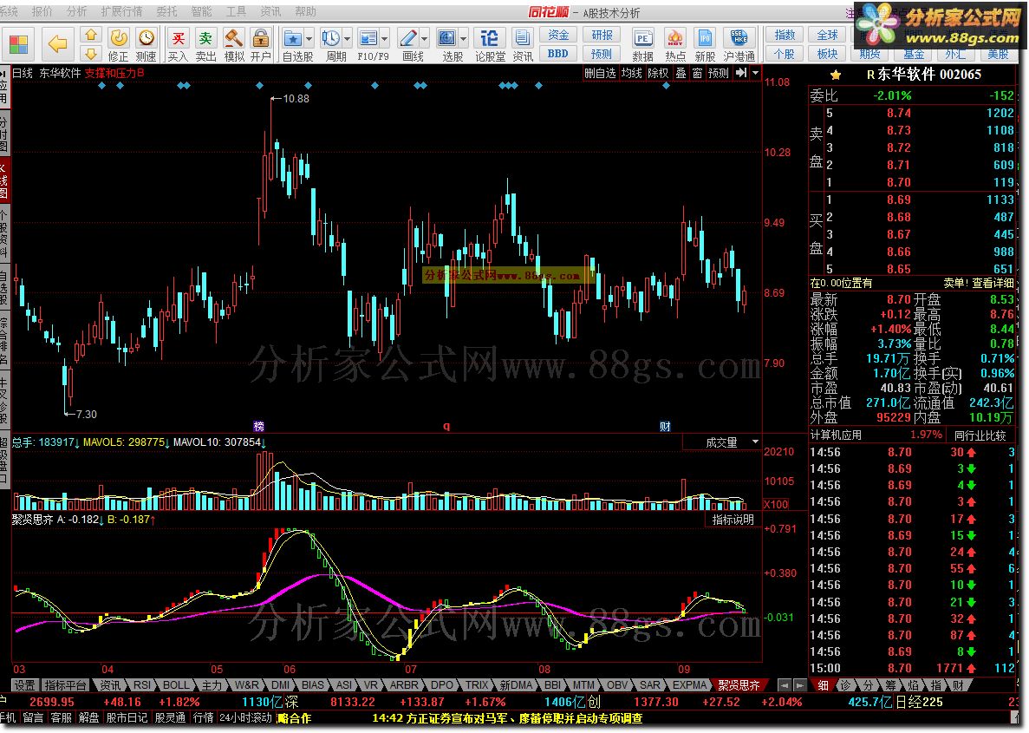The height and width of the screenshot is (733, 1029).
Task: Click the arrow-to-bar icon in chart header
Action: (741, 73)
